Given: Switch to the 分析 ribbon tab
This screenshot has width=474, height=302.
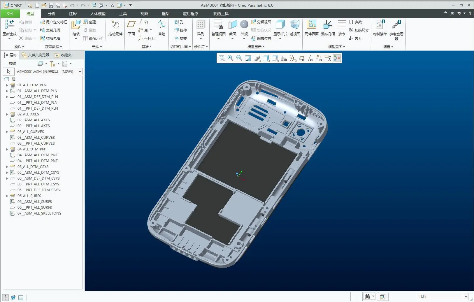Looking at the screenshot, I should point(51,13).
